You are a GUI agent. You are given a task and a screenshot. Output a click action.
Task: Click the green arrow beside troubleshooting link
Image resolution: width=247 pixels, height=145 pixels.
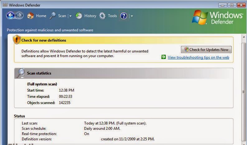click(164, 57)
